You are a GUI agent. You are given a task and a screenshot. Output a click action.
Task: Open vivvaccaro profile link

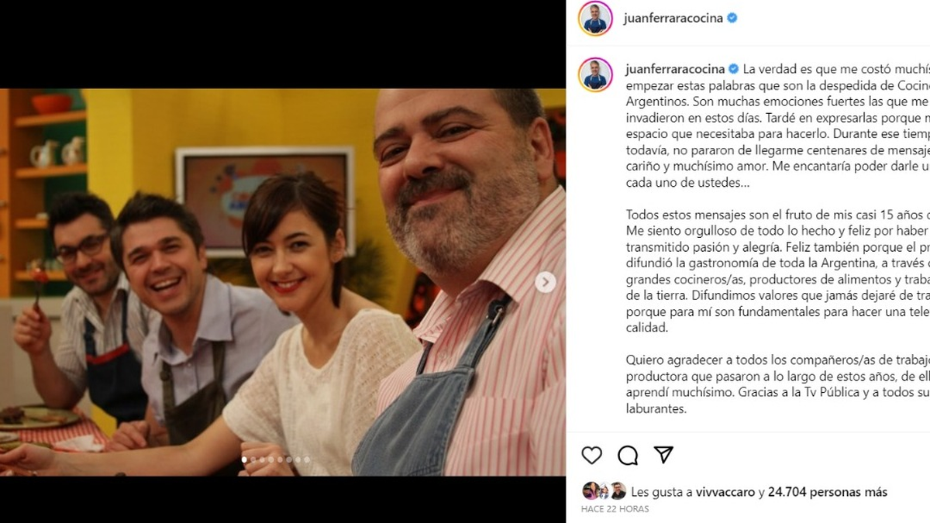click(x=725, y=492)
